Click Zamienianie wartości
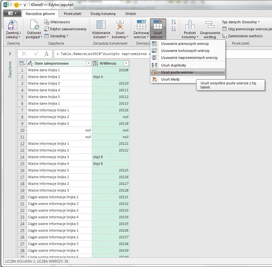Image resolution: width=272 pixels, height=267 pixels. click(242, 36)
